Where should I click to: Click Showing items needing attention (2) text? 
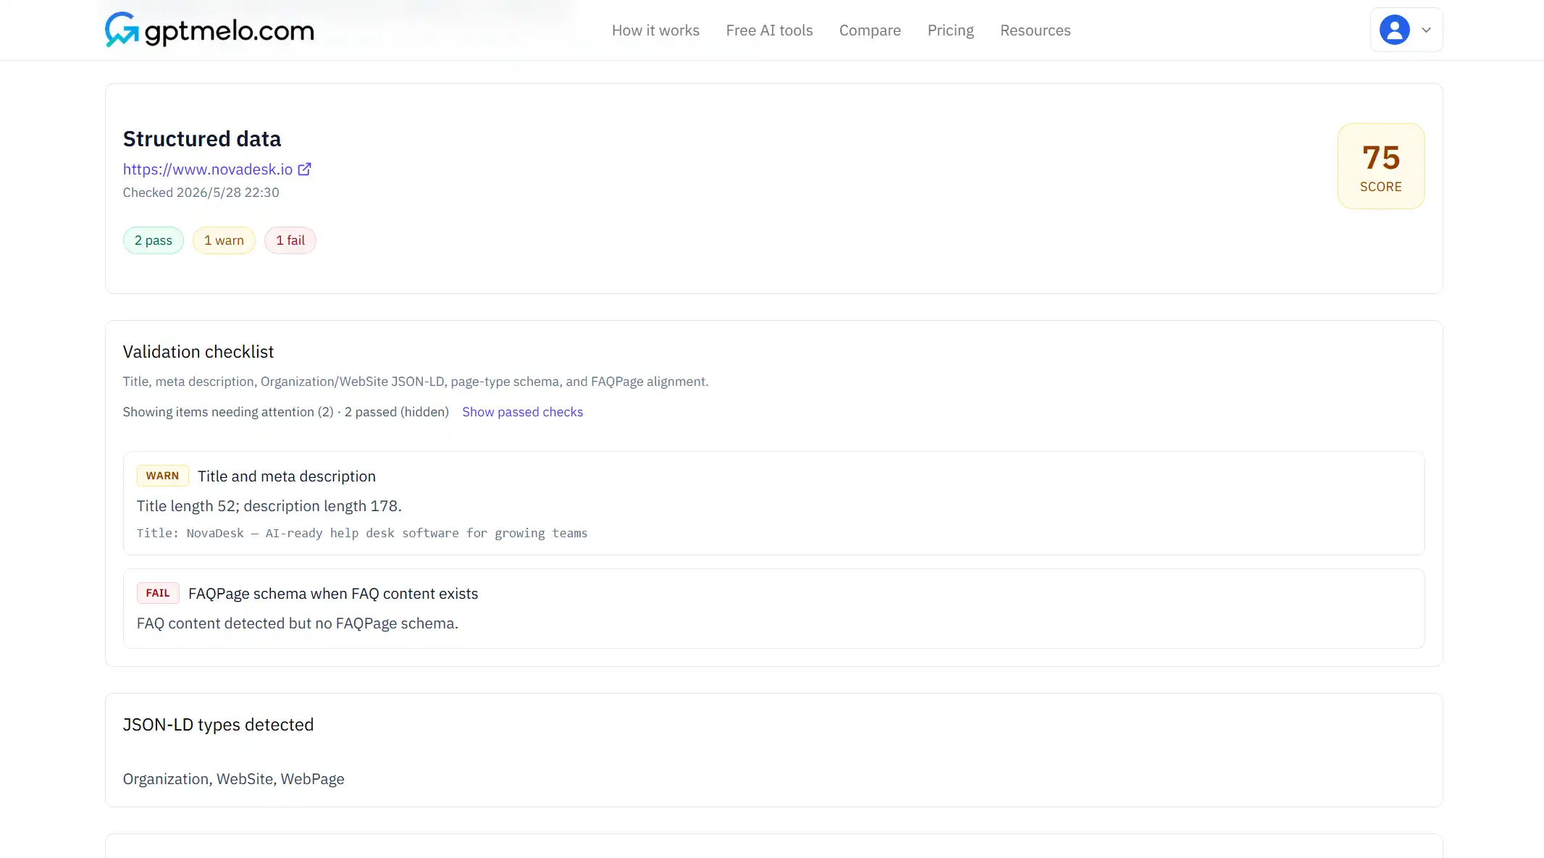228,412
